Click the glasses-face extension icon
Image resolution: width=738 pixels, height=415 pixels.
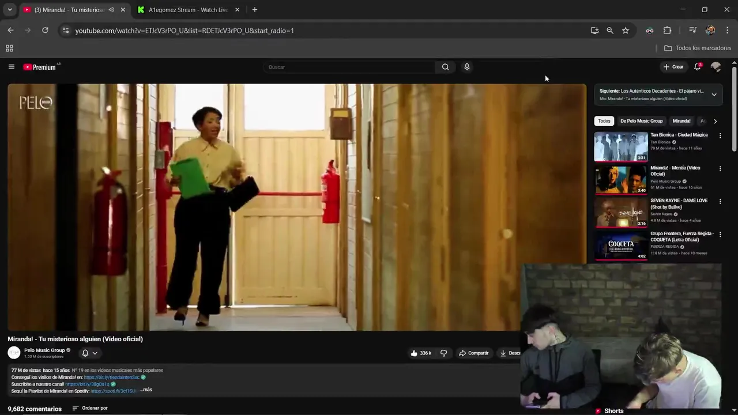coord(650,31)
